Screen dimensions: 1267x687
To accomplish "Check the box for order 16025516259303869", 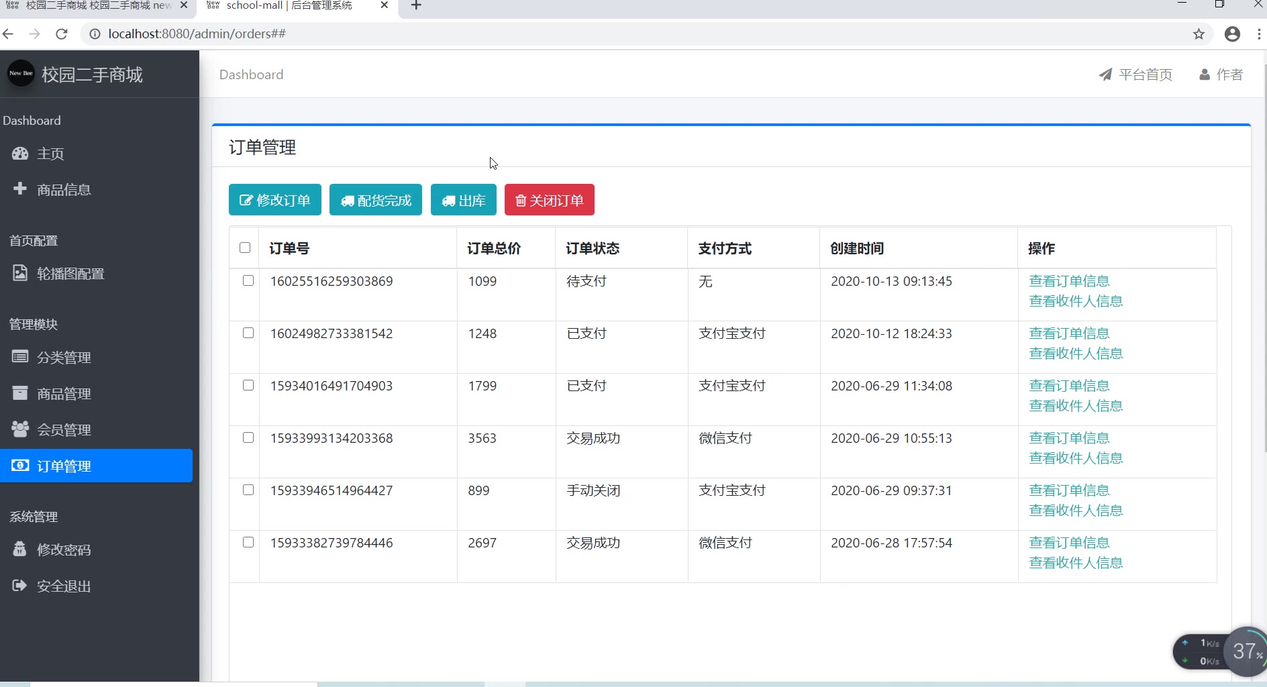I will 248,280.
